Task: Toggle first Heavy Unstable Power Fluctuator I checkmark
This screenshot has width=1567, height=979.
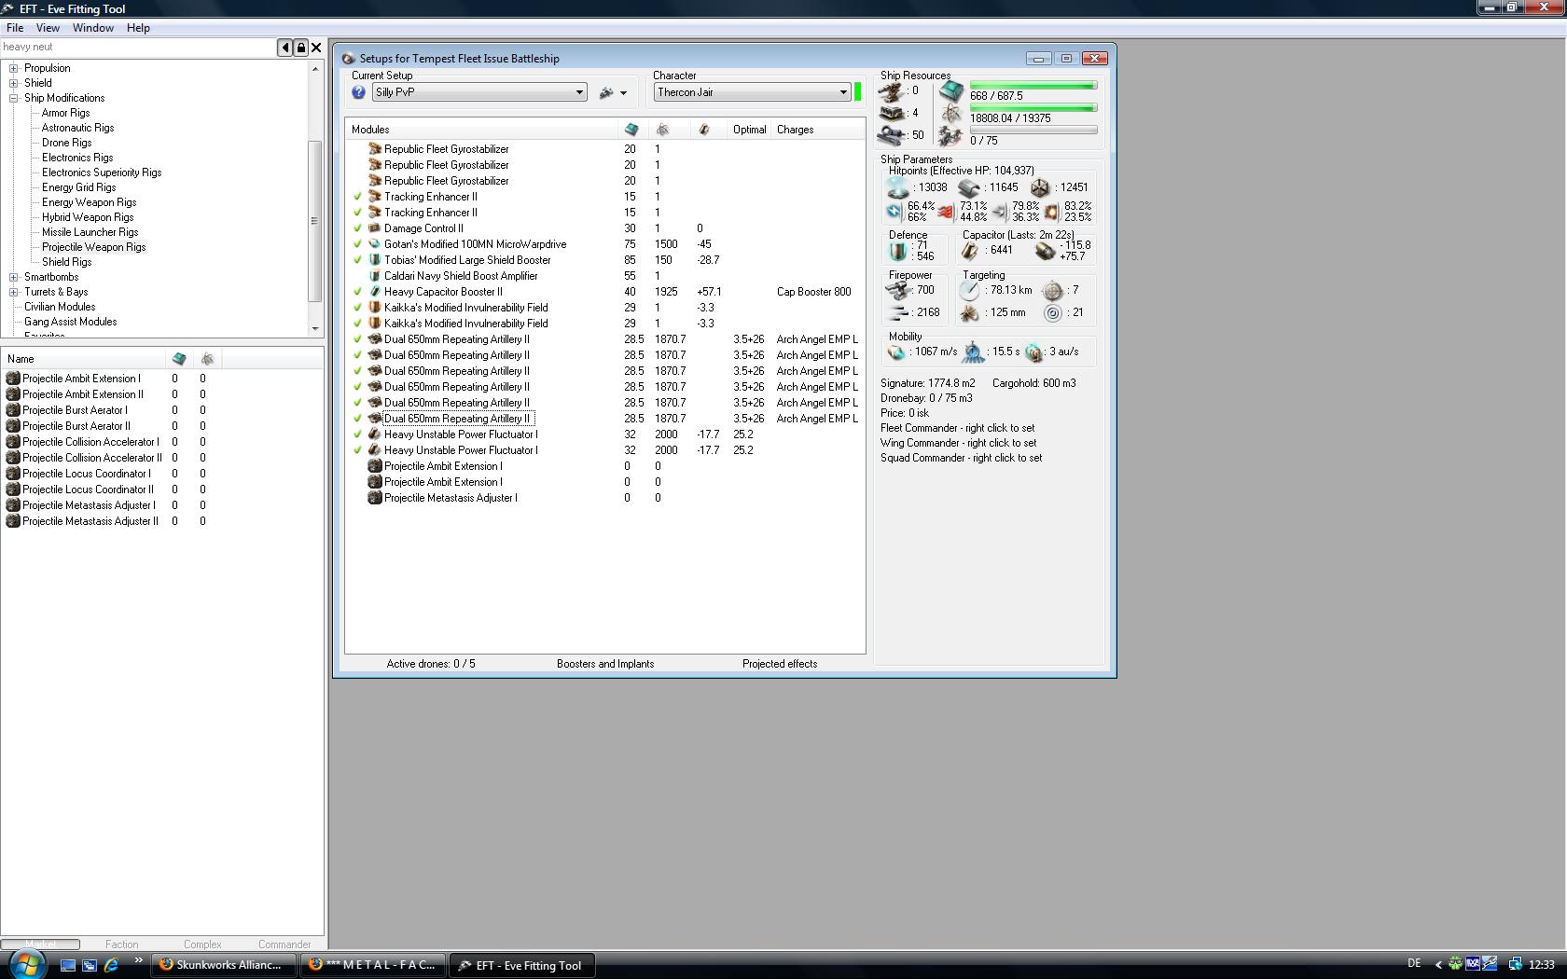Action: 357,434
